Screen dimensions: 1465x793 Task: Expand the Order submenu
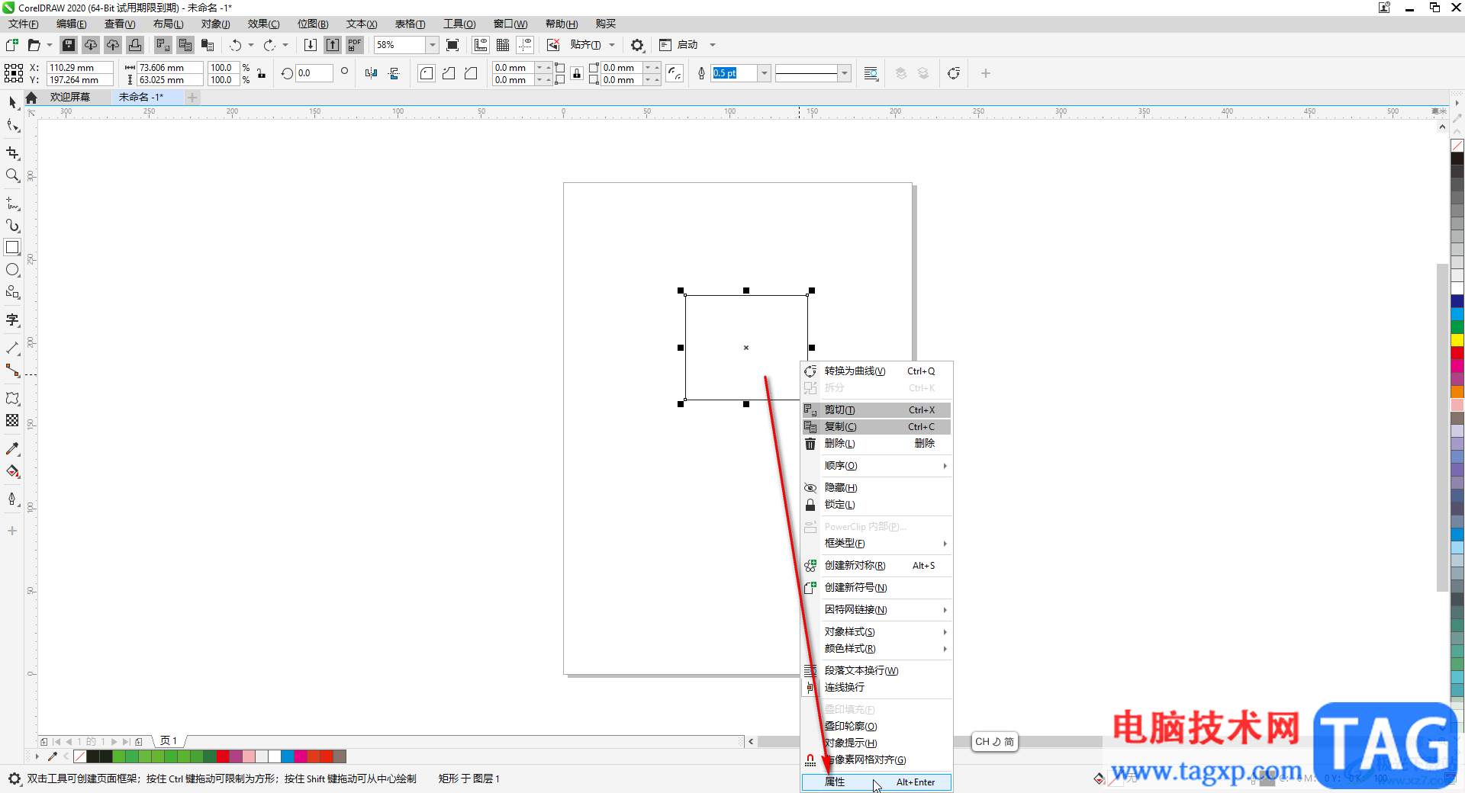point(876,466)
